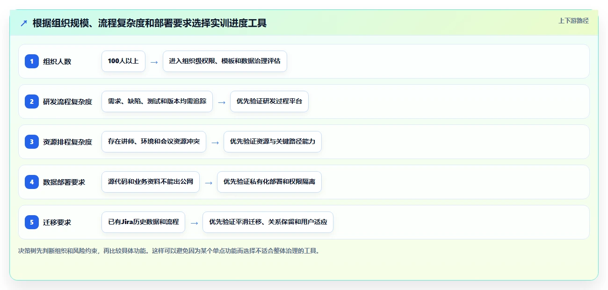Choose the 存在讲师、环境和会议资源冲突 chip
The width and height of the screenshot is (608, 290).
154,142
